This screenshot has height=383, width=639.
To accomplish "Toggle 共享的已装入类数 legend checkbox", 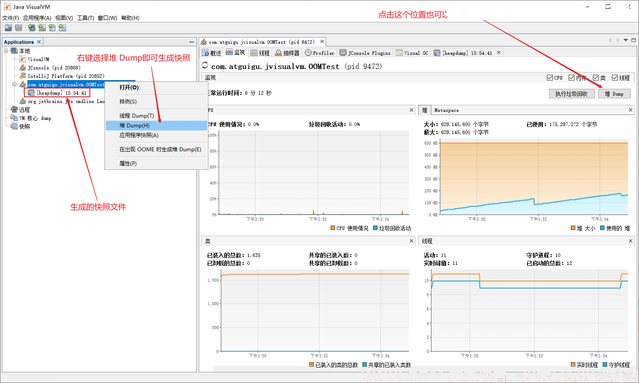I will click(x=365, y=365).
